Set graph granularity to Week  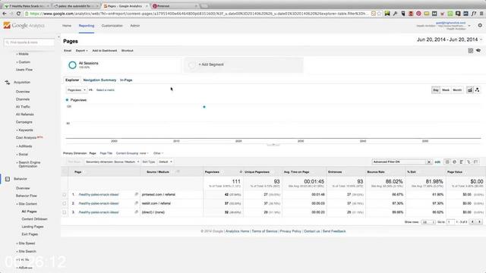[446, 90]
